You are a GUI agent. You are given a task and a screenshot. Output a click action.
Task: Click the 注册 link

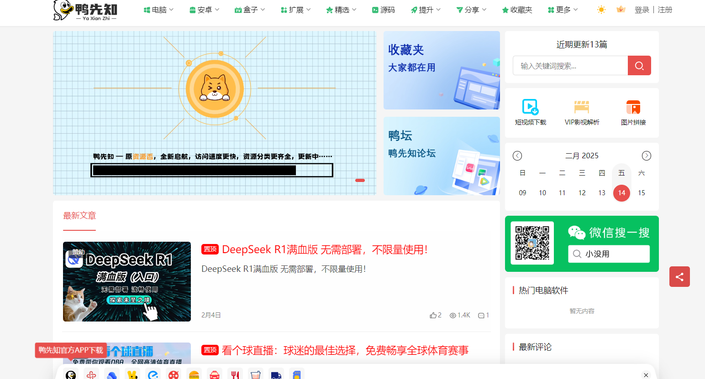[665, 10]
